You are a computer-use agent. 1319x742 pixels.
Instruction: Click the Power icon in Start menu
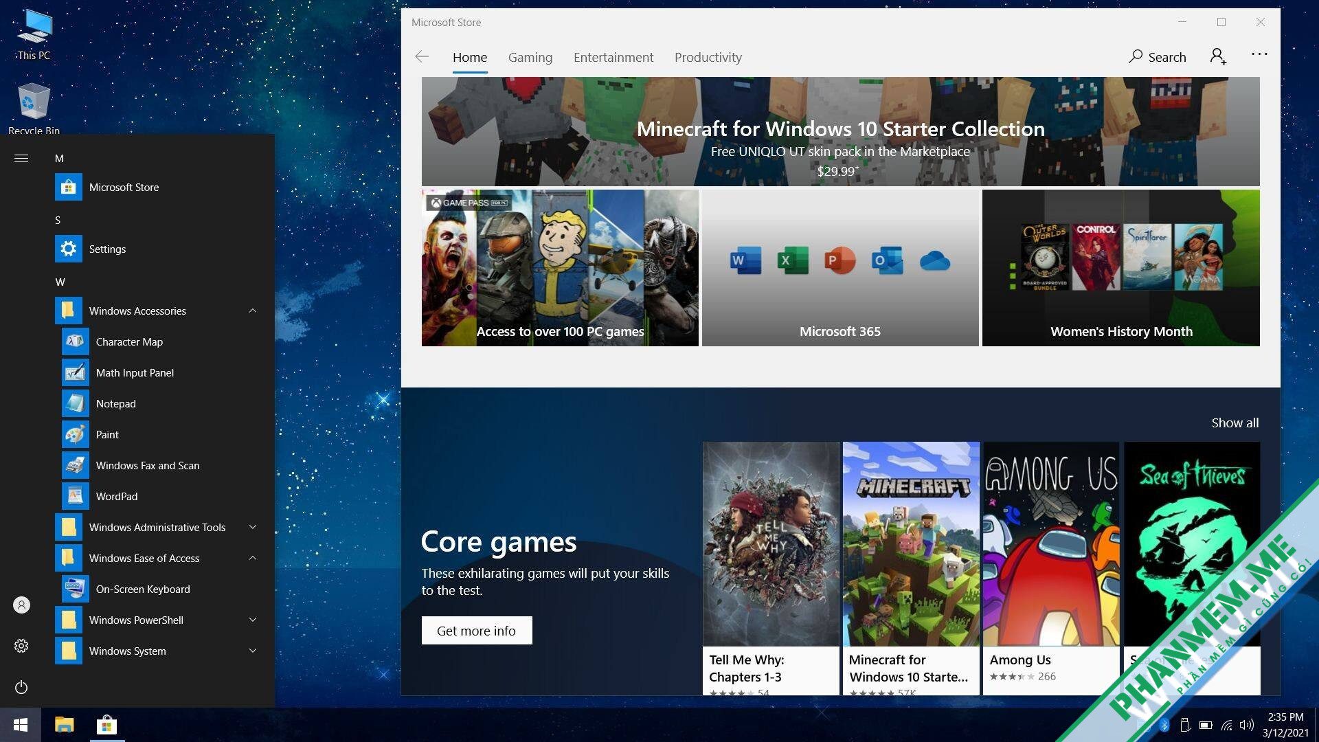pyautogui.click(x=21, y=687)
